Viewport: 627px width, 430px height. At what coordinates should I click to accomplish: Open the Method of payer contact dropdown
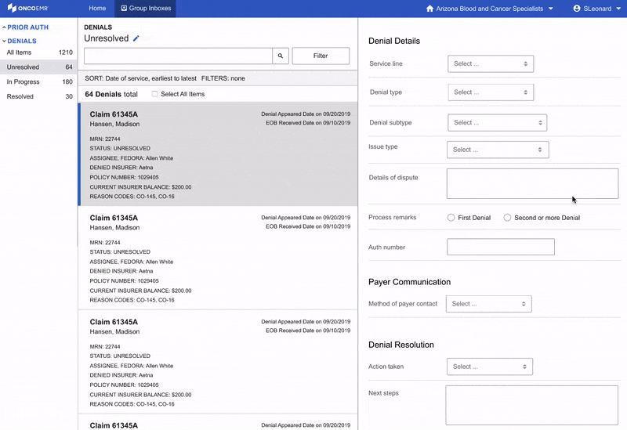click(x=489, y=304)
